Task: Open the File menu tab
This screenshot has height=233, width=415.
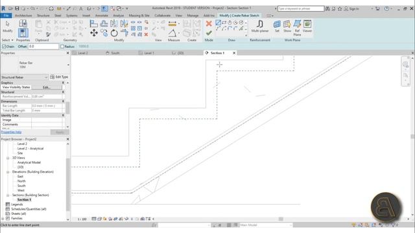Action: point(6,16)
